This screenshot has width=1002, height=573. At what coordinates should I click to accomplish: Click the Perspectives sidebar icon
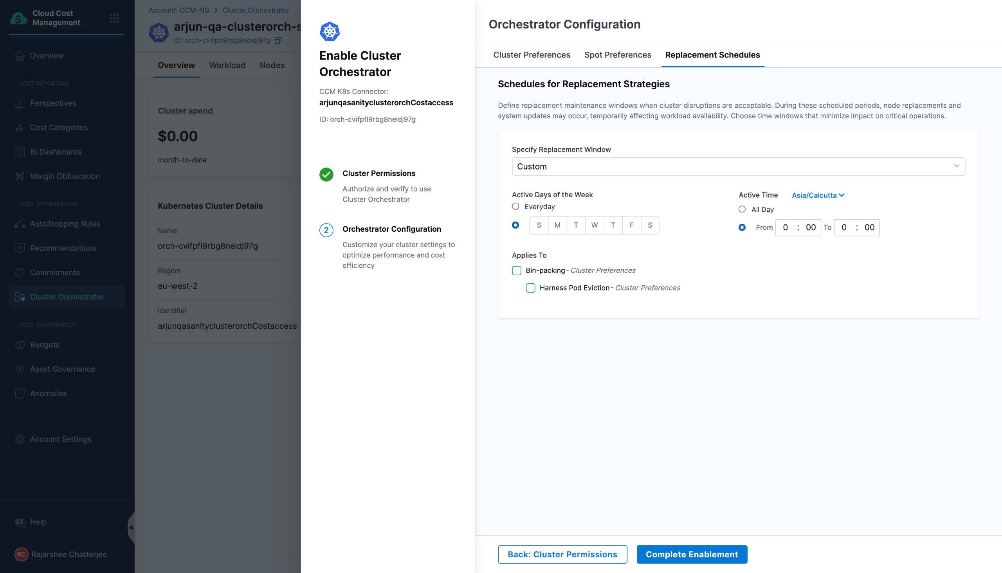coord(20,103)
